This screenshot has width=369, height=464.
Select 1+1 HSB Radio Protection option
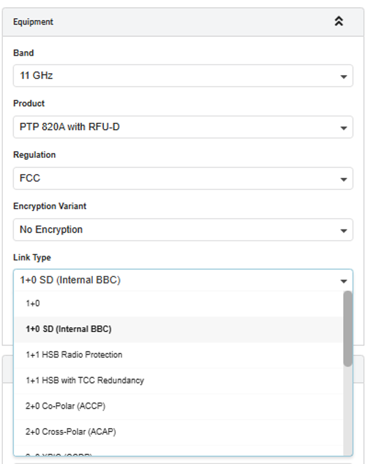[x=179, y=355]
